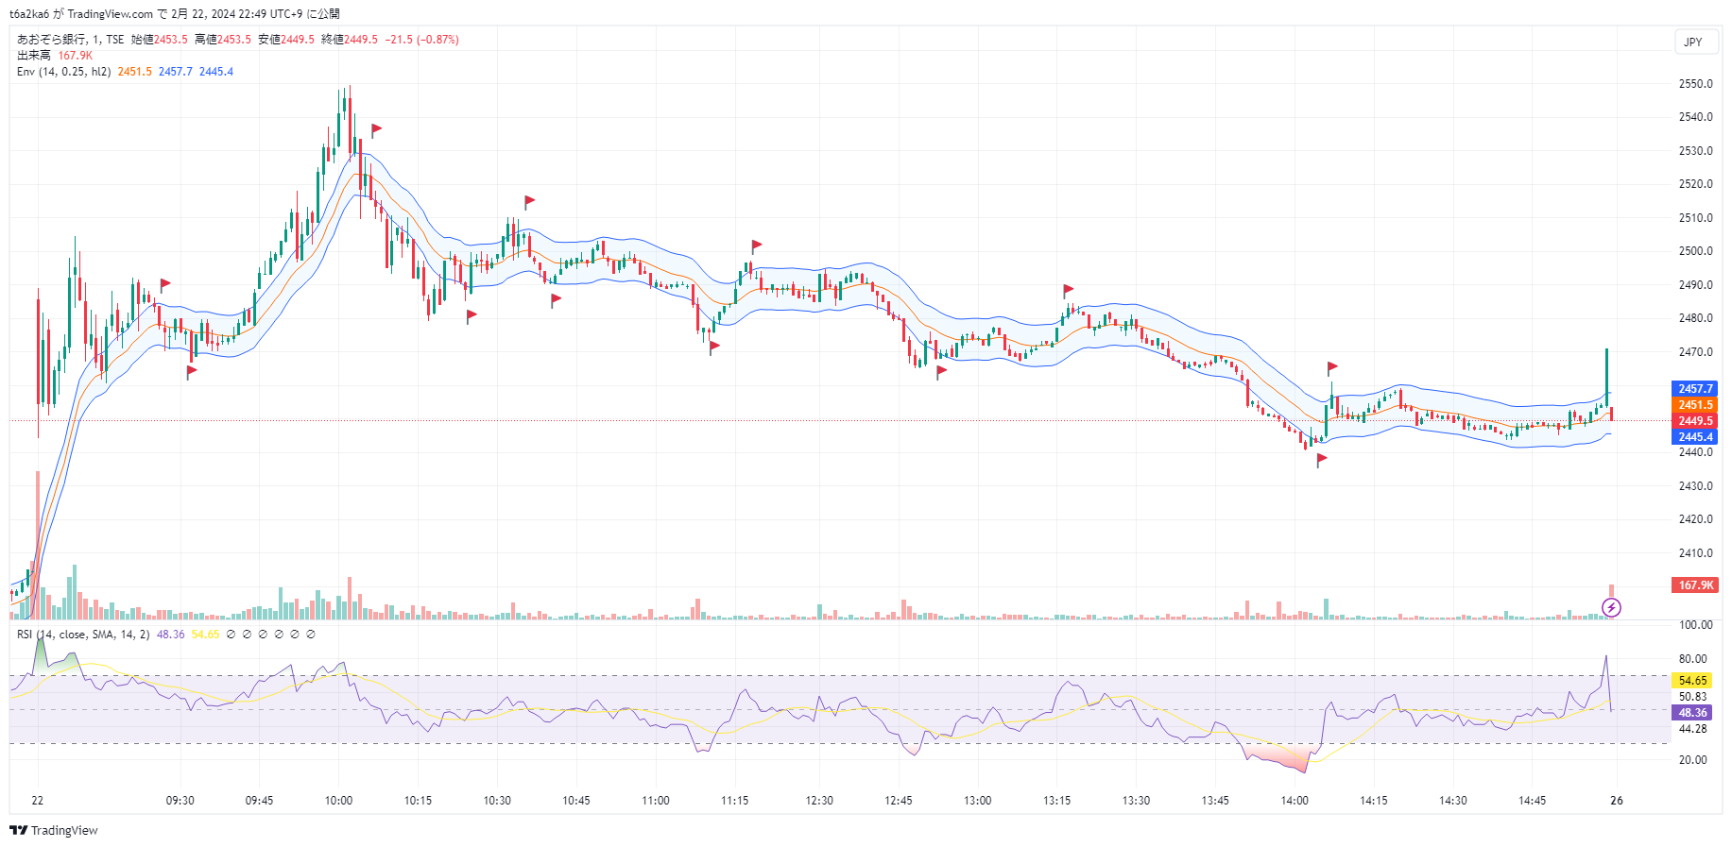
Task: Click the red flag below the 14:00 low
Action: [x=1321, y=460]
